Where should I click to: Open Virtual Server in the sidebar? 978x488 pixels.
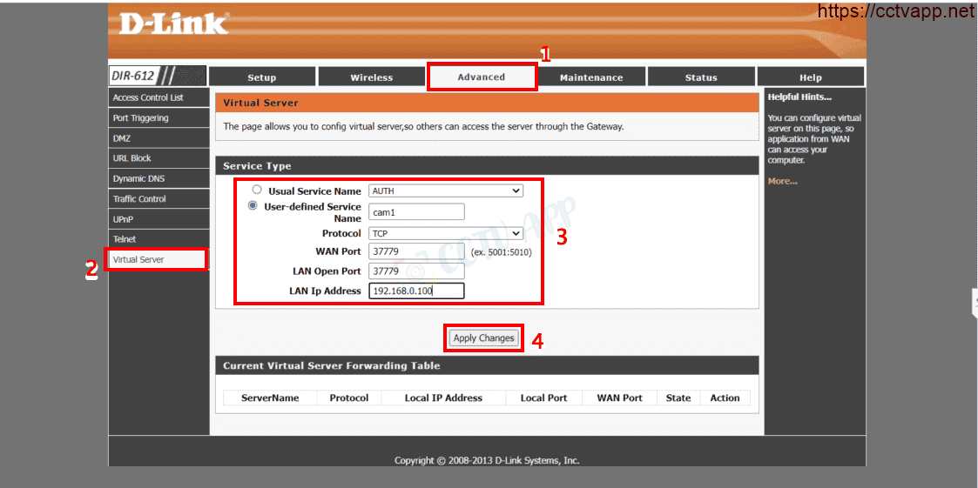click(157, 259)
